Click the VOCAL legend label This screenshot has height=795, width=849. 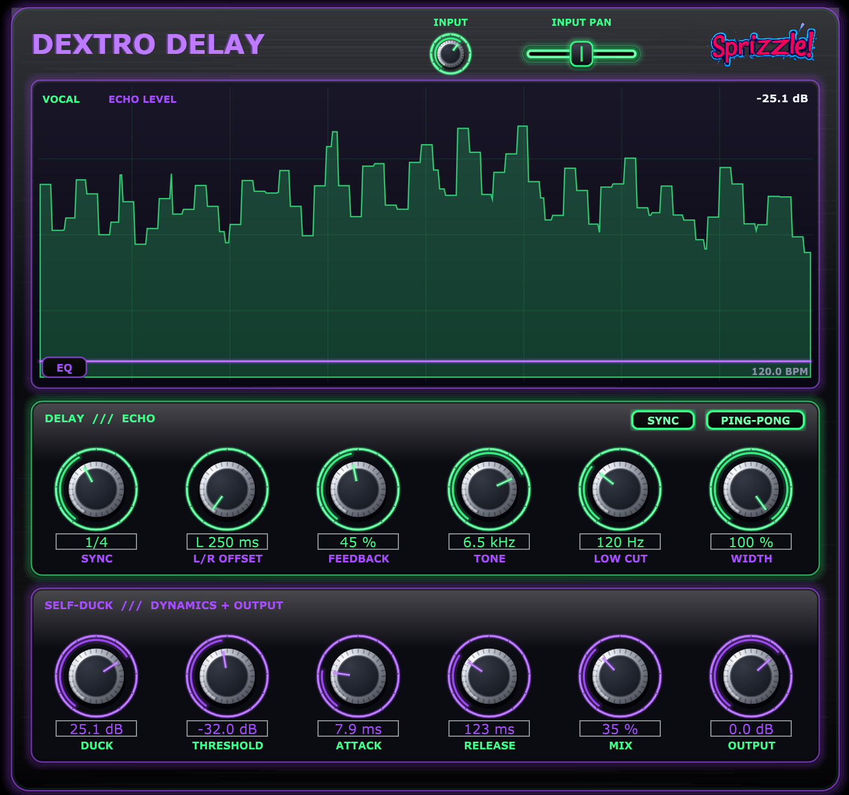pyautogui.click(x=61, y=100)
